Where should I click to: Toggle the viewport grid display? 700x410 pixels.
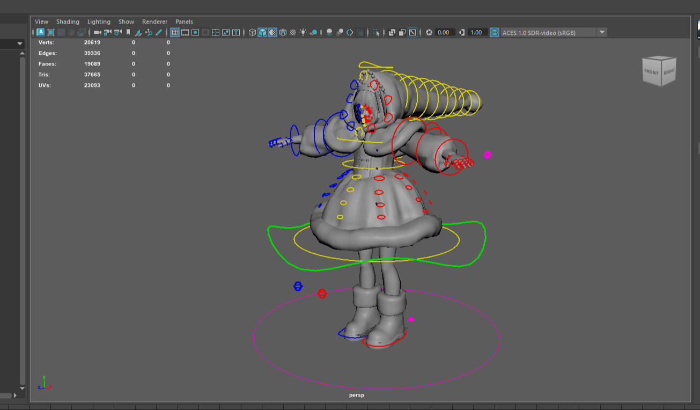point(175,33)
